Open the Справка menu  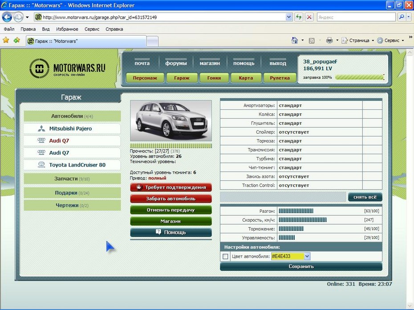coord(114,29)
